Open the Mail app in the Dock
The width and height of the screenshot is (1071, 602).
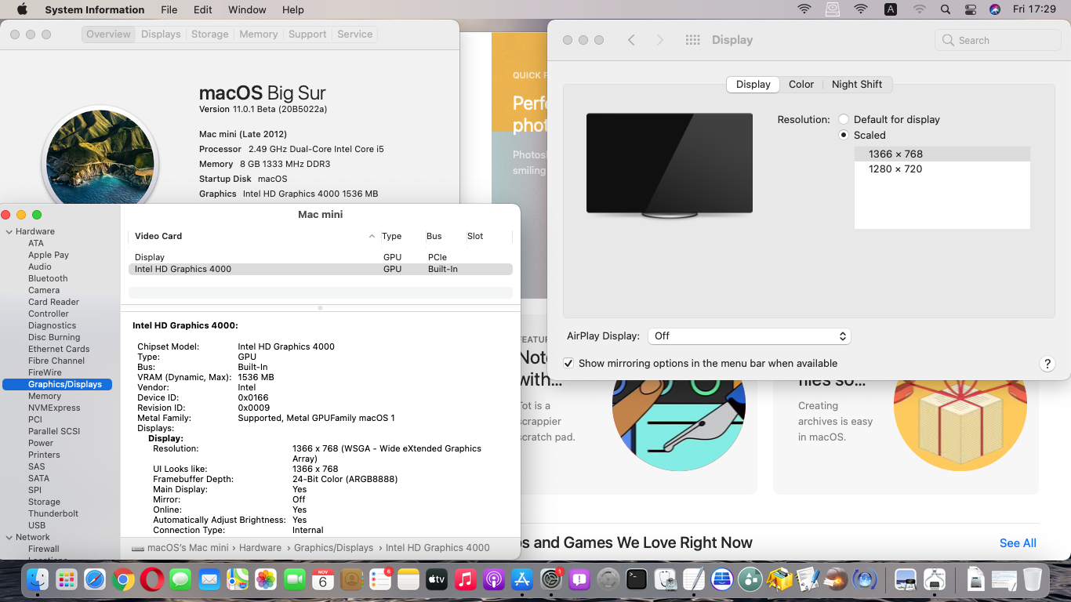pyautogui.click(x=209, y=580)
